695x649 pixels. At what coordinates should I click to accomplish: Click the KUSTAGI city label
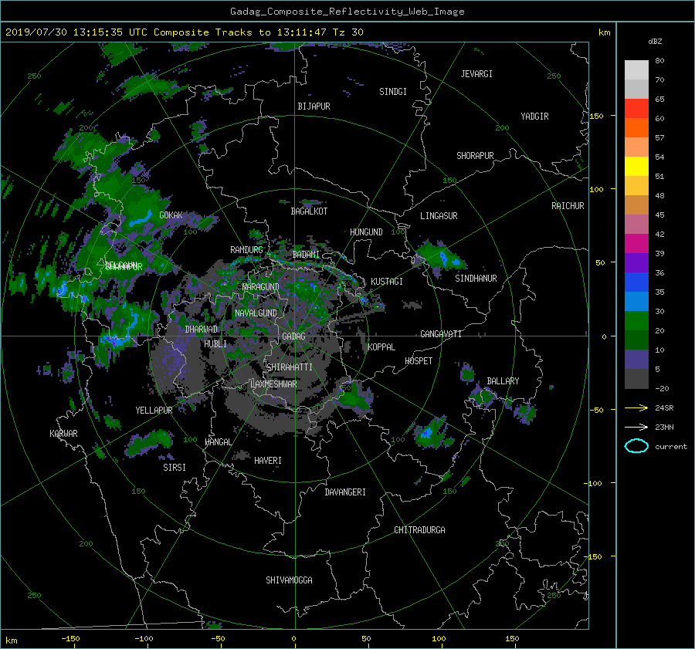point(387,282)
